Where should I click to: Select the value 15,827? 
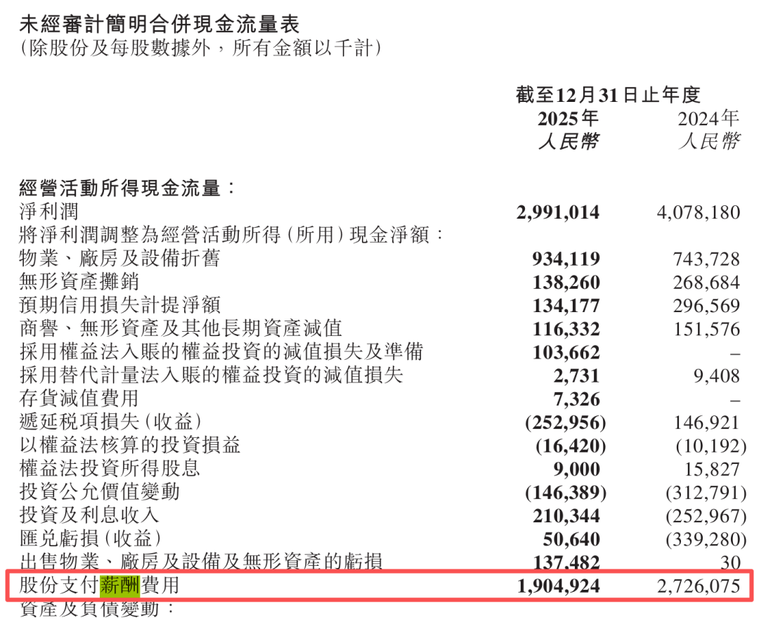[713, 469]
